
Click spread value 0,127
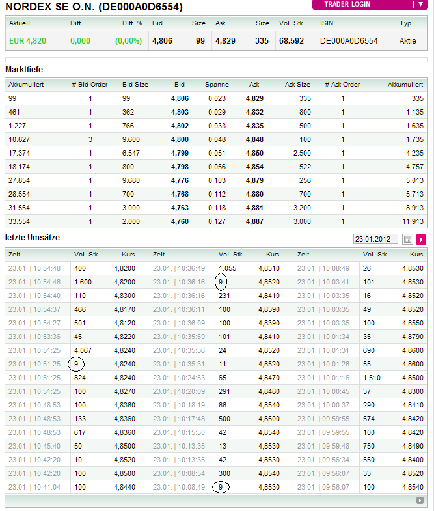tap(217, 221)
